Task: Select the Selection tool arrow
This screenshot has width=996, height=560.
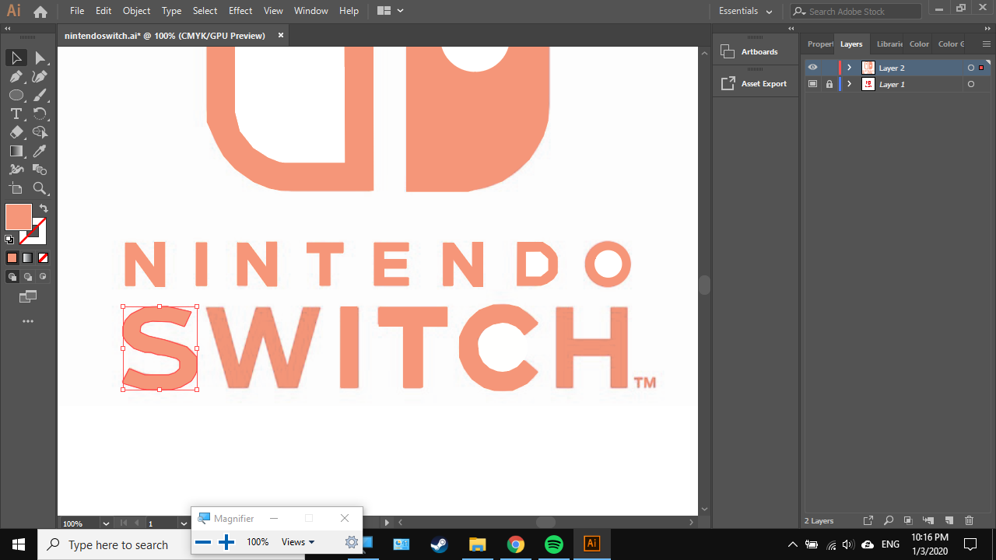Action: [x=16, y=58]
